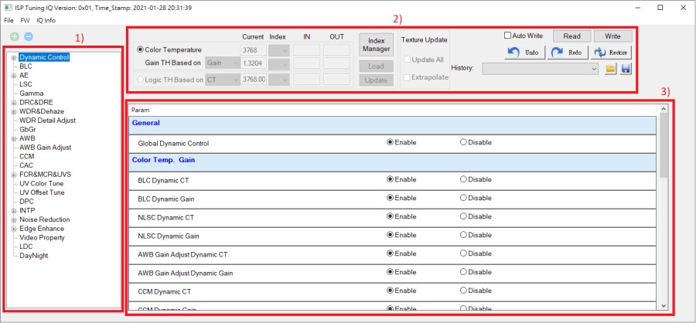The image size is (696, 323).
Task: Expand the AWB tree node
Action: tap(14, 138)
